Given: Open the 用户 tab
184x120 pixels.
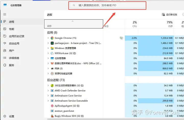Looking at the screenshot, I should pyautogui.click(x=22, y=51).
